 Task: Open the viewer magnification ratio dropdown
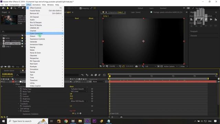click(113, 66)
